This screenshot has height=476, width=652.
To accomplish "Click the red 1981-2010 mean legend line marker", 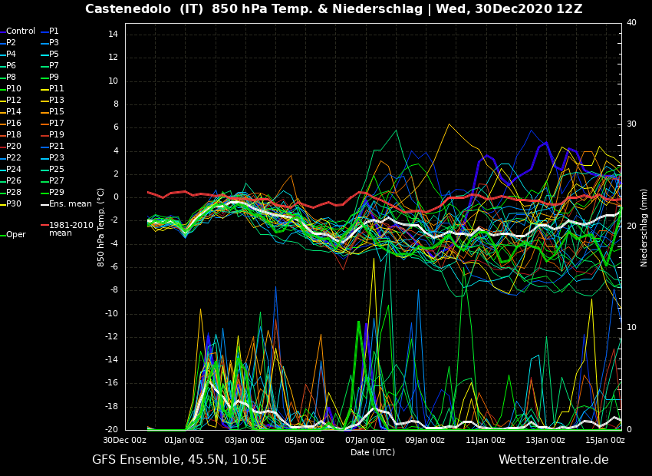I will tap(44, 225).
